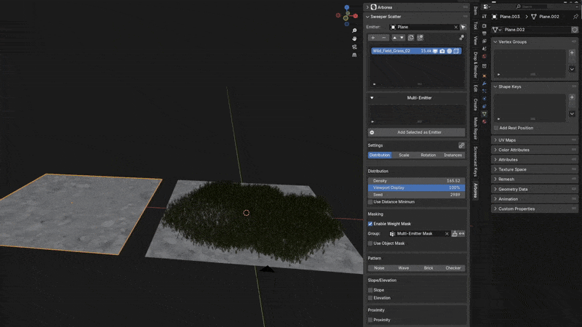Switch to Scale settings tab

[404, 155]
